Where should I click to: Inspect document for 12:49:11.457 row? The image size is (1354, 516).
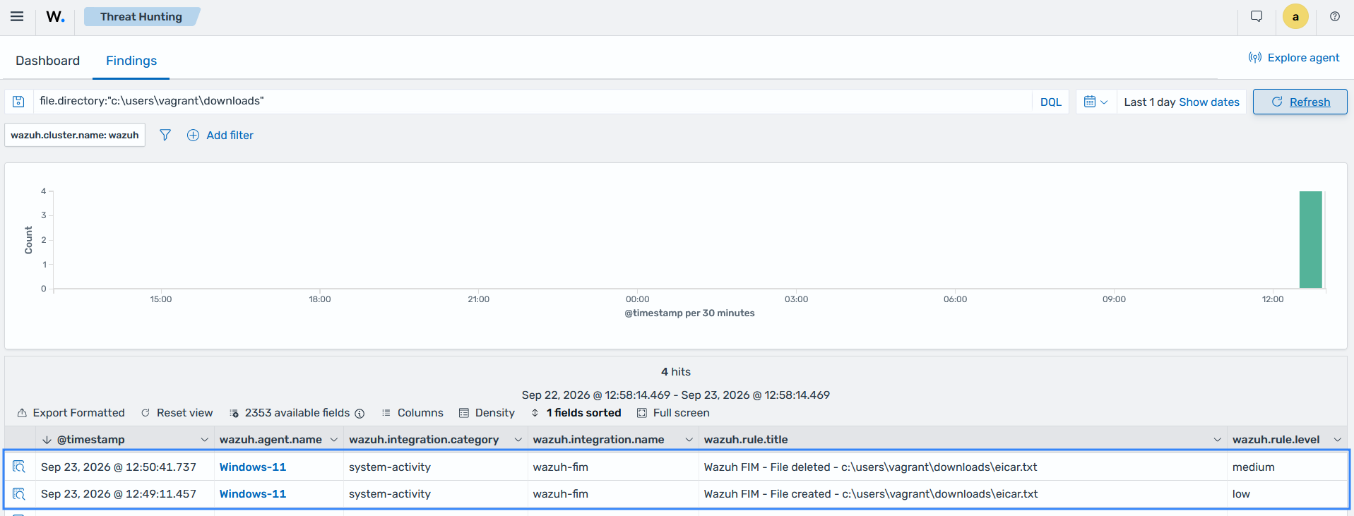pos(19,493)
